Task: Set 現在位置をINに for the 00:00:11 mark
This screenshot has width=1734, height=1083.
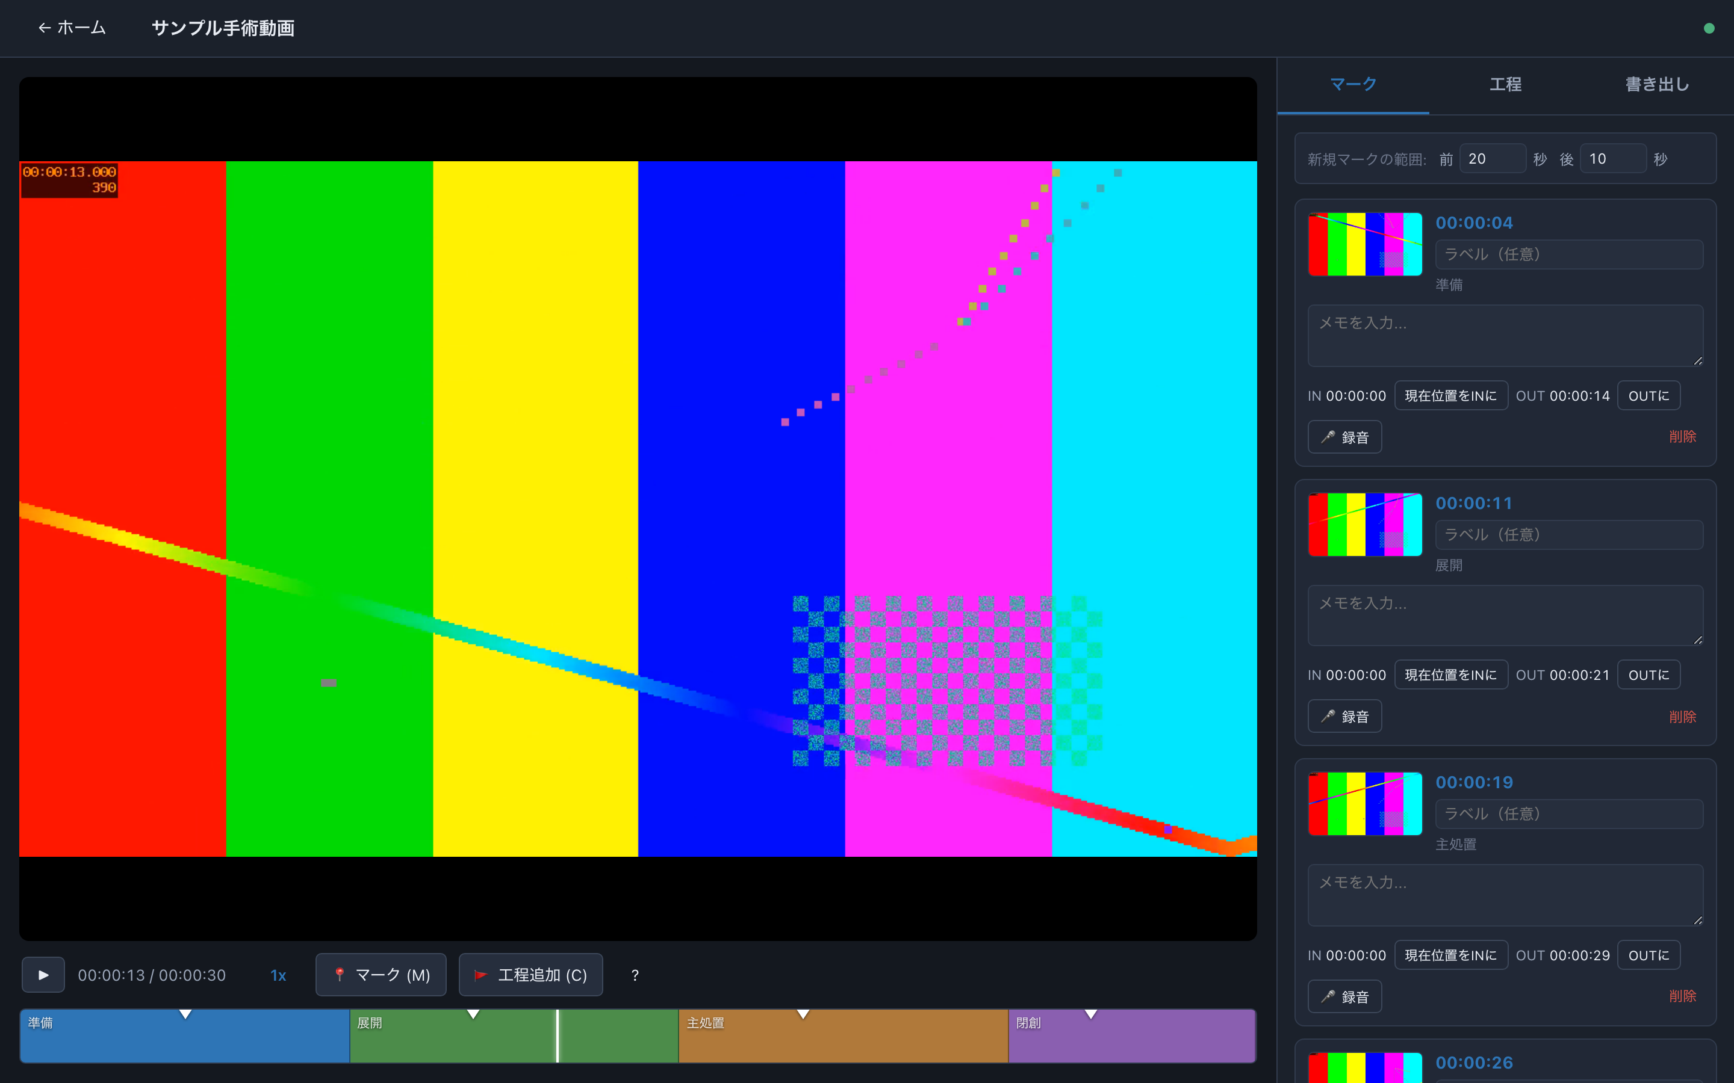Action: pyautogui.click(x=1450, y=674)
